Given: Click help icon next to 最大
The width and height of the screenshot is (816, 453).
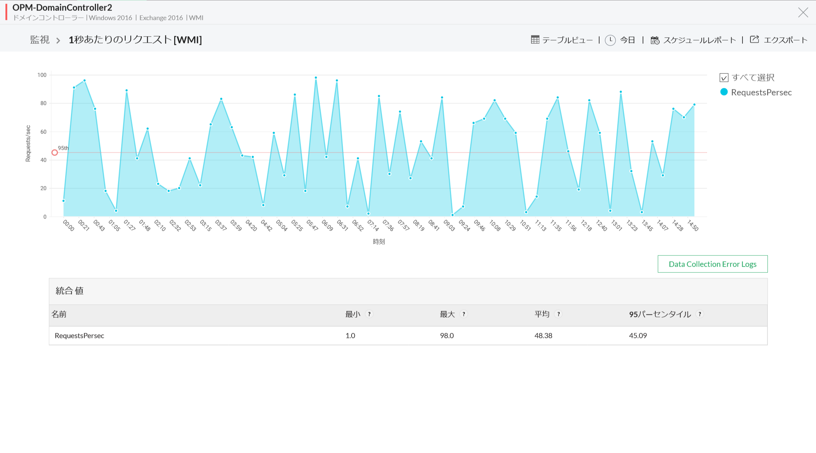Looking at the screenshot, I should 464,314.
